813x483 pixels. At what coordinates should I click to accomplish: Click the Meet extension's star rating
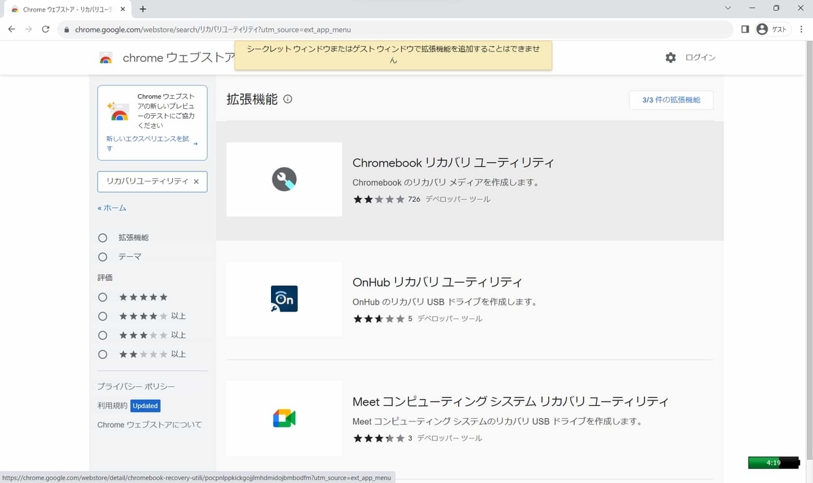pyautogui.click(x=379, y=438)
